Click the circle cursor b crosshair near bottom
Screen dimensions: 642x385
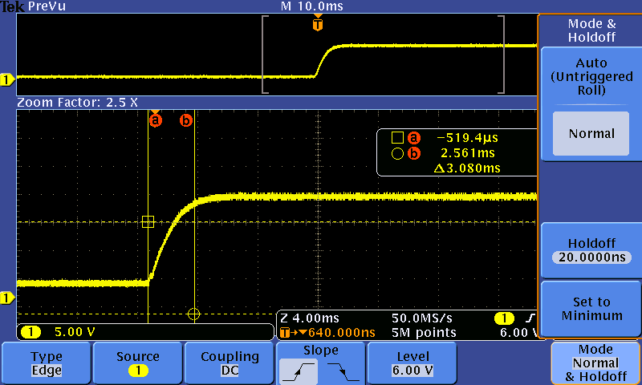(193, 314)
